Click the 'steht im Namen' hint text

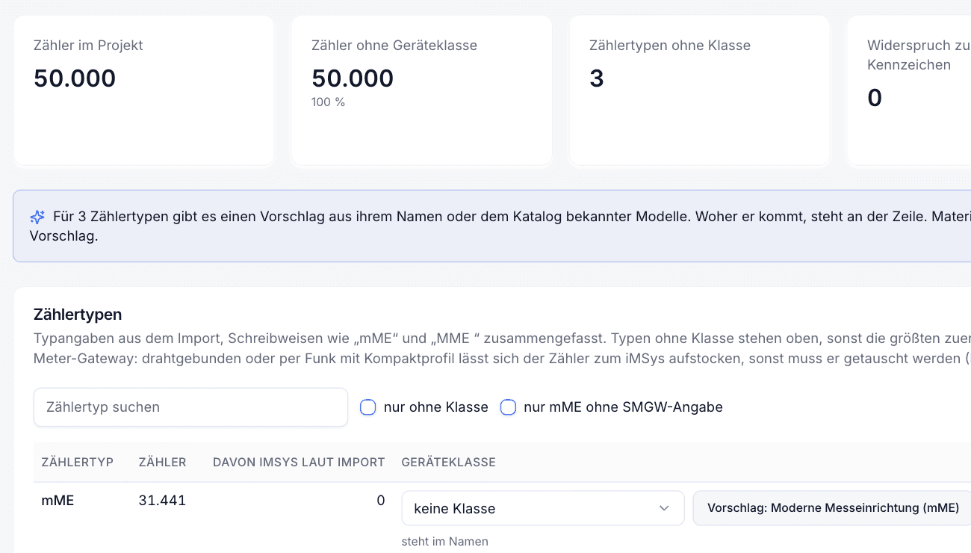[445, 542]
